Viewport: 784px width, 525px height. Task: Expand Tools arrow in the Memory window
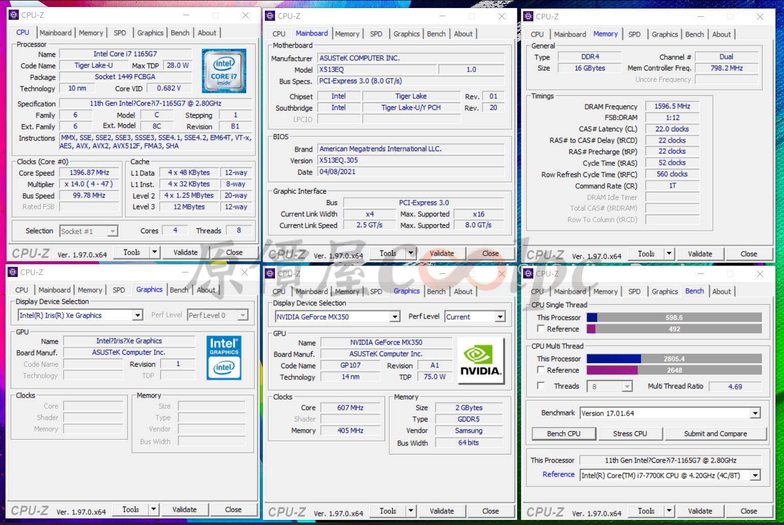669,254
